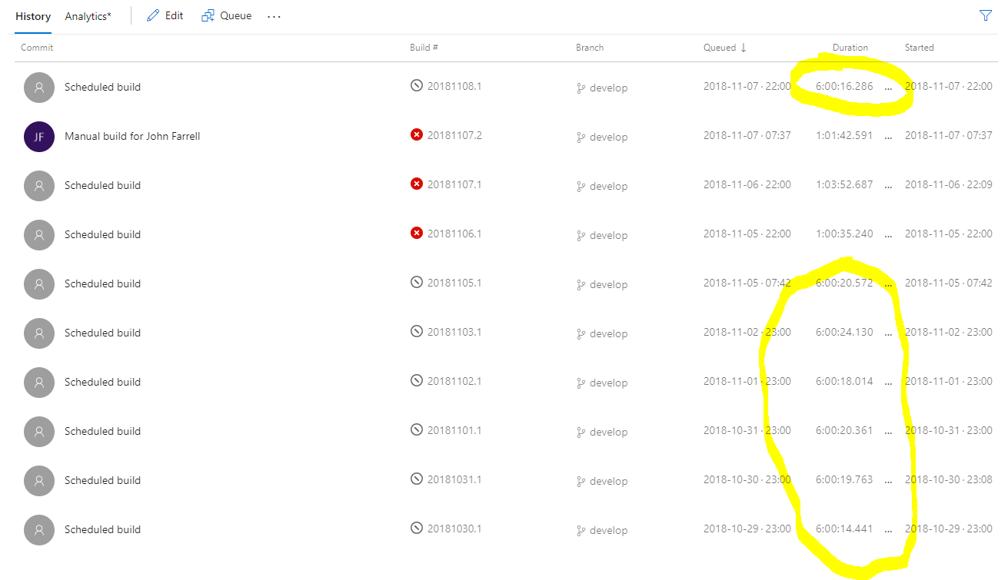1008x580 pixels.
Task: Select 'Manual build for John Farrell' commit text
Action: (x=132, y=136)
